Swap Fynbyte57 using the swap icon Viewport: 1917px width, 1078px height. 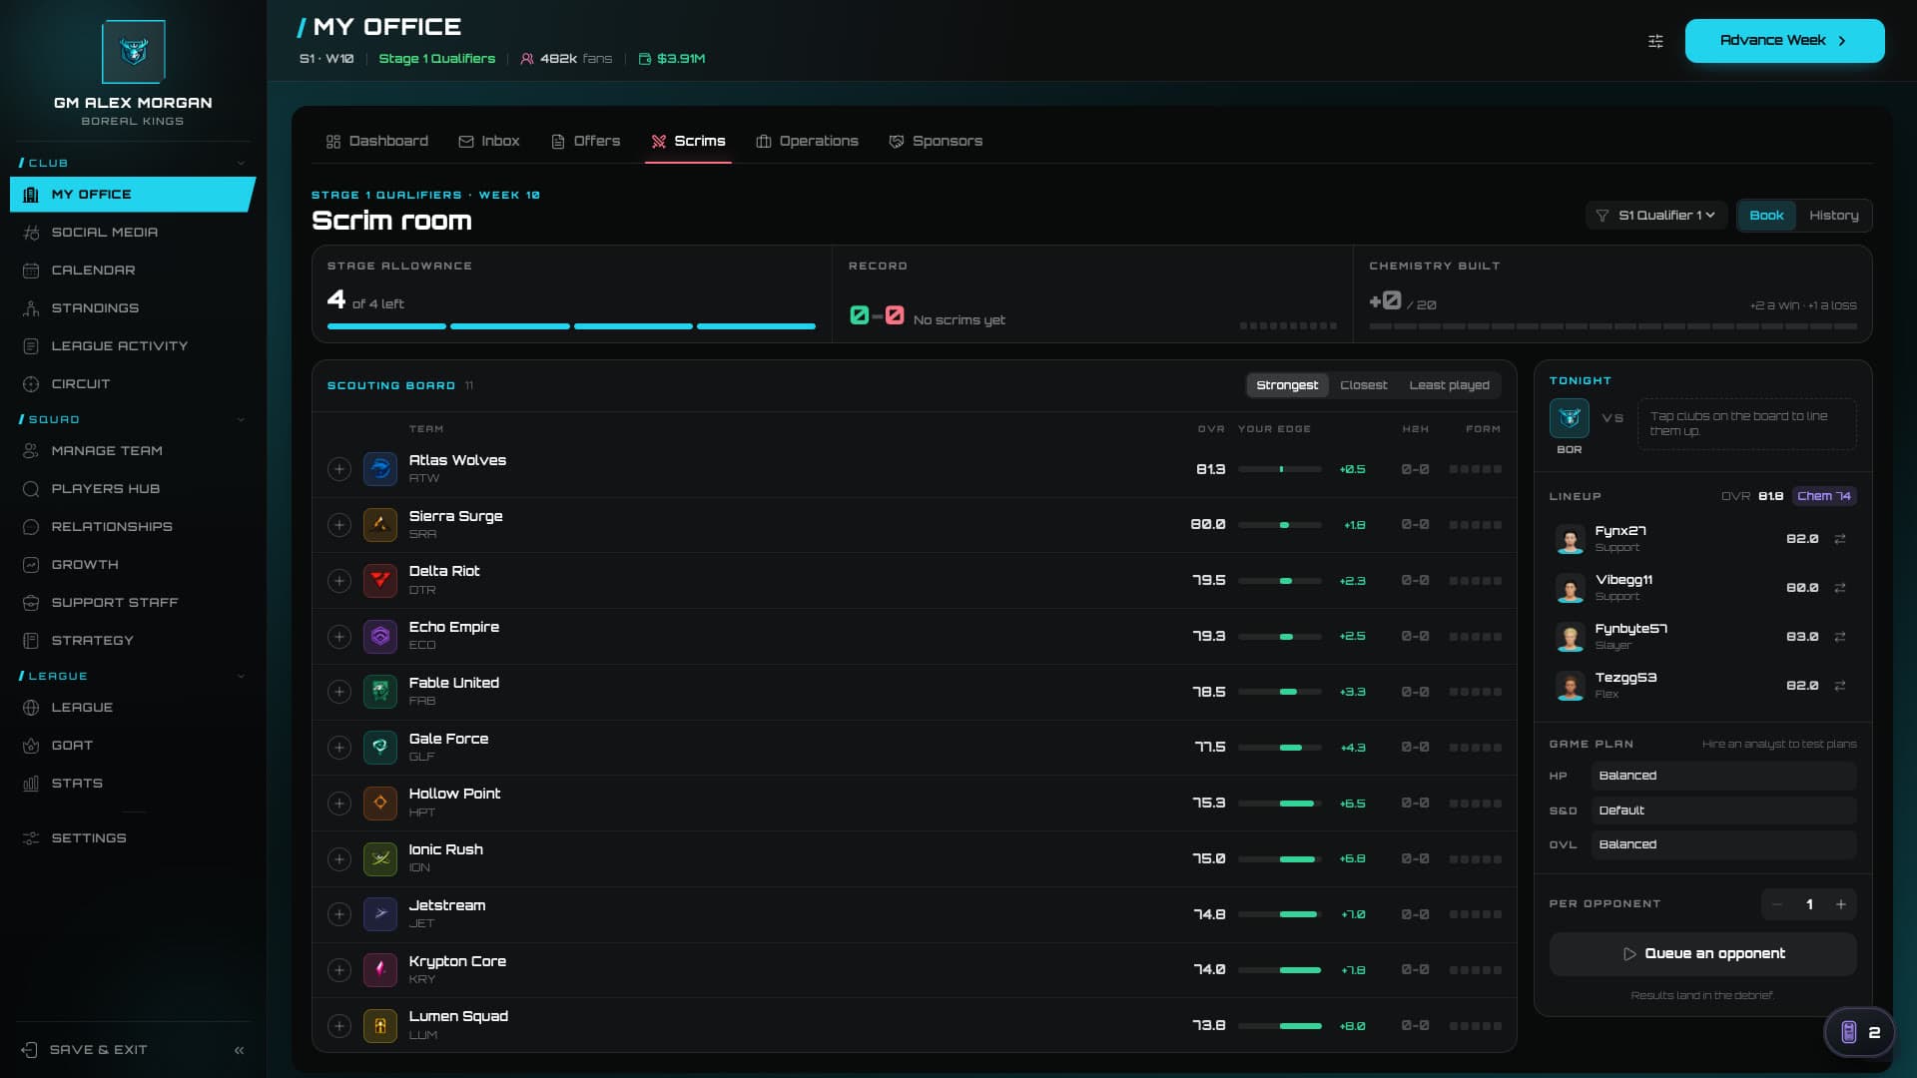point(1840,637)
